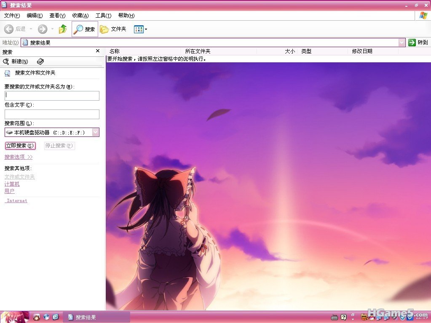Launch the first quick launch character icon
The image size is (431, 323).
tap(37, 317)
